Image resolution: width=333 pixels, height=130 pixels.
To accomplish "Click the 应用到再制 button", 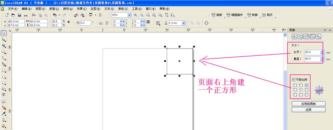I will (308, 104).
